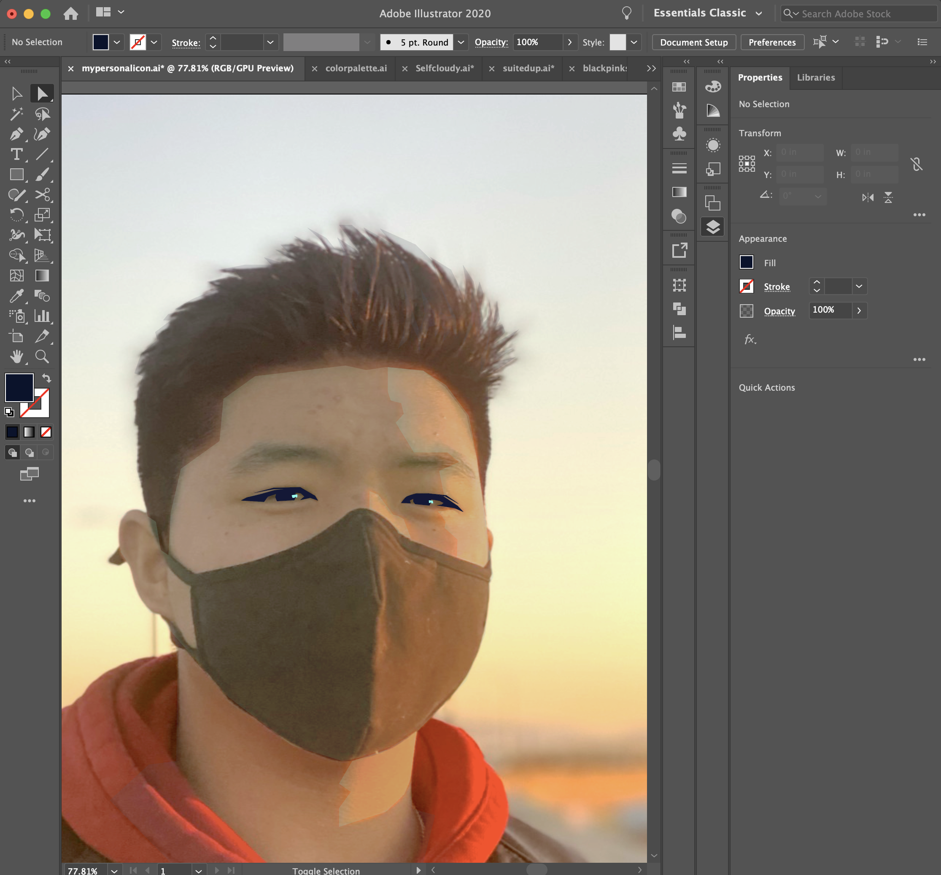Screen dimensions: 941x875
Task: Select the Zoom tool
Action: coord(42,356)
